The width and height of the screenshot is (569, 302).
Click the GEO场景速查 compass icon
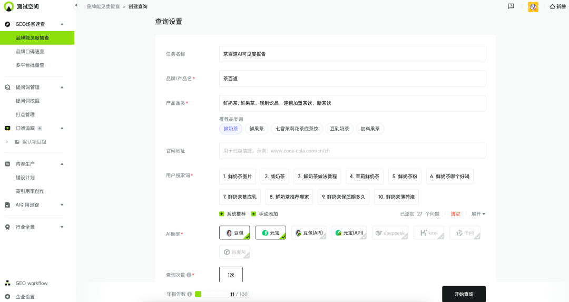7,24
